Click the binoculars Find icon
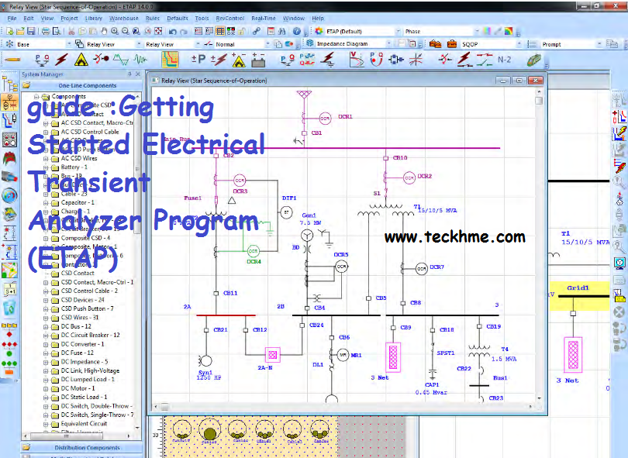Viewport: 628px width, 458px height. coord(282,31)
